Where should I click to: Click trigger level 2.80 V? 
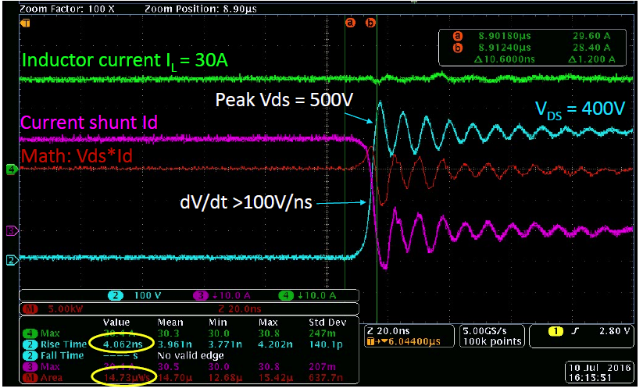click(x=614, y=331)
